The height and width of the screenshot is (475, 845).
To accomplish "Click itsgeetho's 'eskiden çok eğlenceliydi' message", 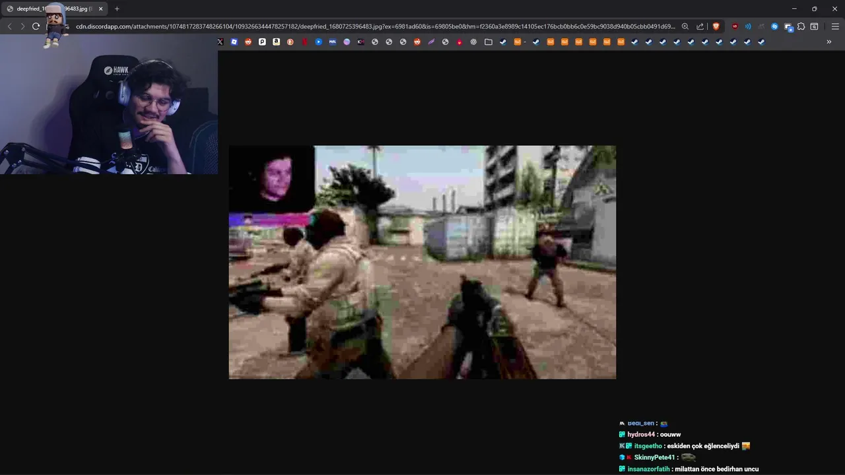I will (703, 446).
